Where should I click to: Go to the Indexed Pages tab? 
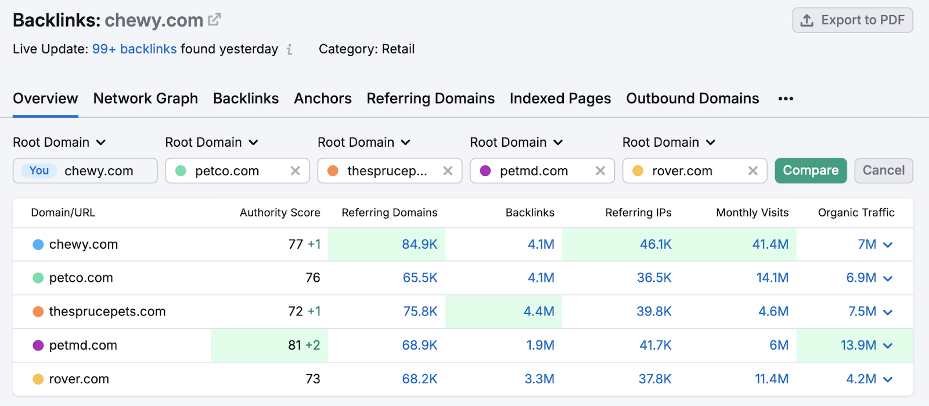560,99
